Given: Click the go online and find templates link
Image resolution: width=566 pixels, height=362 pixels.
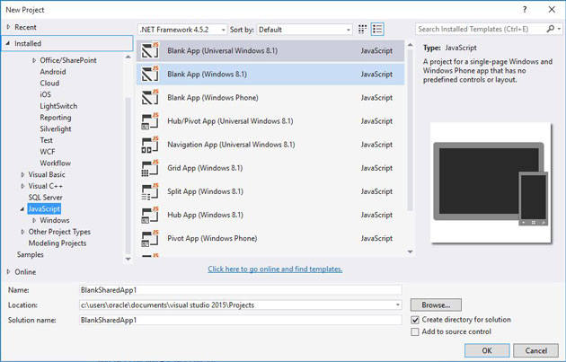Looking at the screenshot, I should (275, 269).
